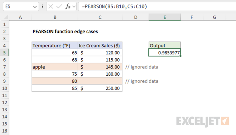Select row 2 header
236x135 pixels.
coord(5,31)
